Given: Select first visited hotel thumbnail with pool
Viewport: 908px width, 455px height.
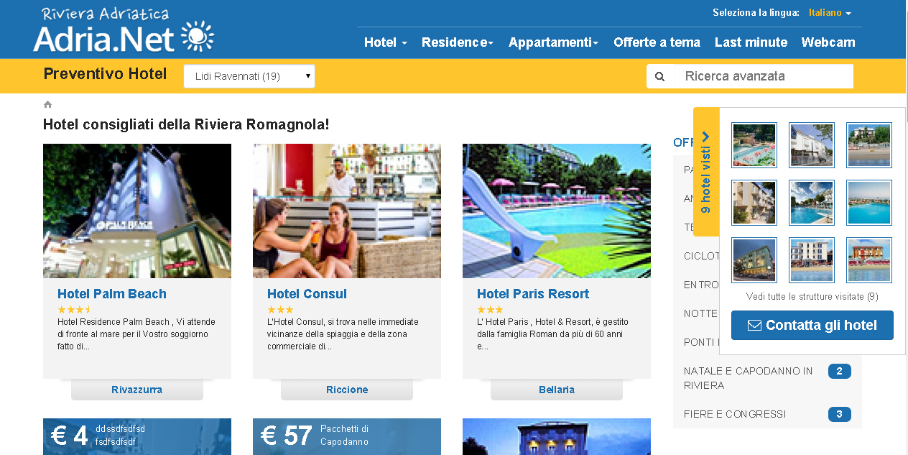Looking at the screenshot, I should click(754, 144).
